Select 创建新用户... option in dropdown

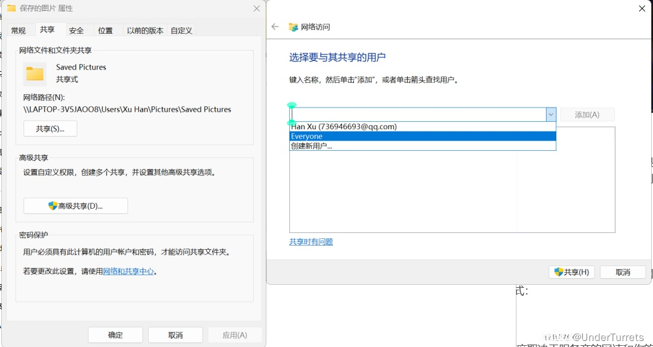pyautogui.click(x=422, y=146)
